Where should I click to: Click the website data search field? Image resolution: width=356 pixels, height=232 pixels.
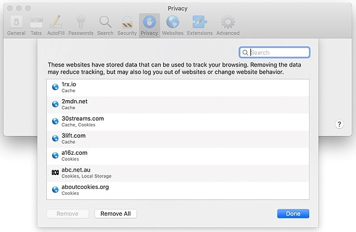(x=274, y=52)
